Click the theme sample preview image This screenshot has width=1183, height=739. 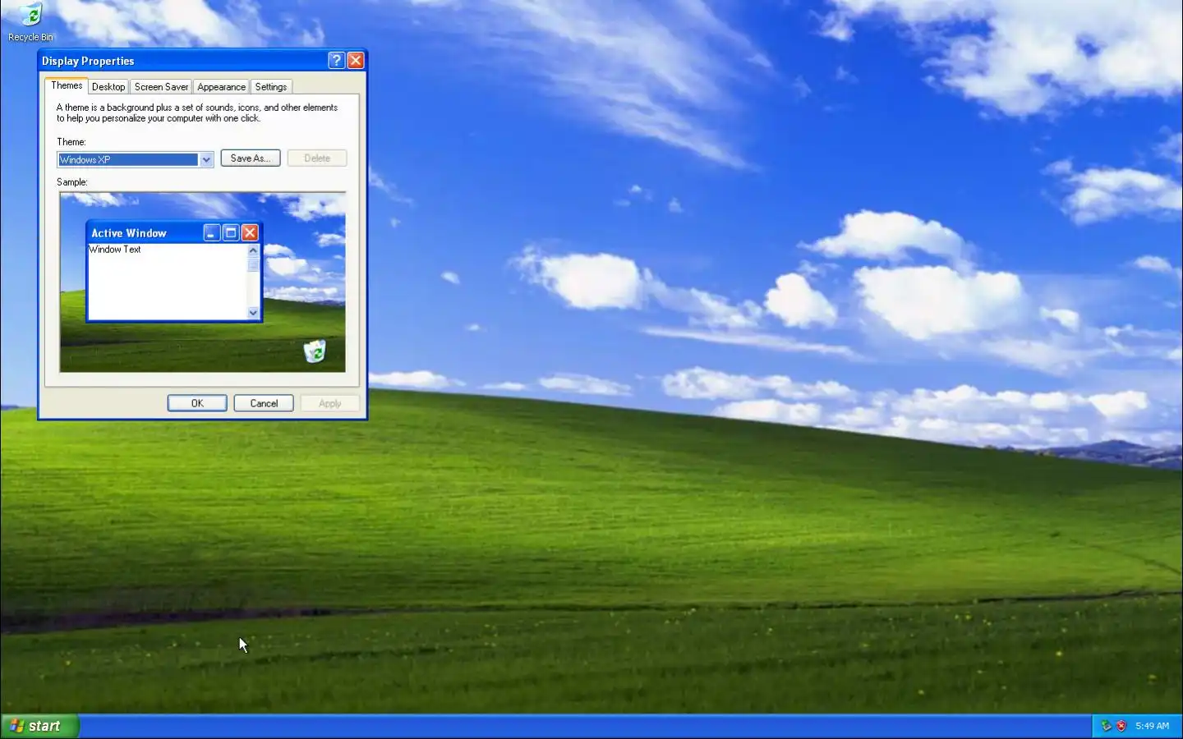click(203, 282)
